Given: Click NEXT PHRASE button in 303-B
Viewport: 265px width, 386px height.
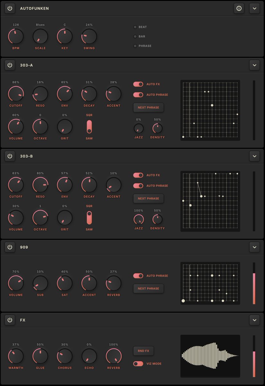Looking at the screenshot, I should coord(148,198).
